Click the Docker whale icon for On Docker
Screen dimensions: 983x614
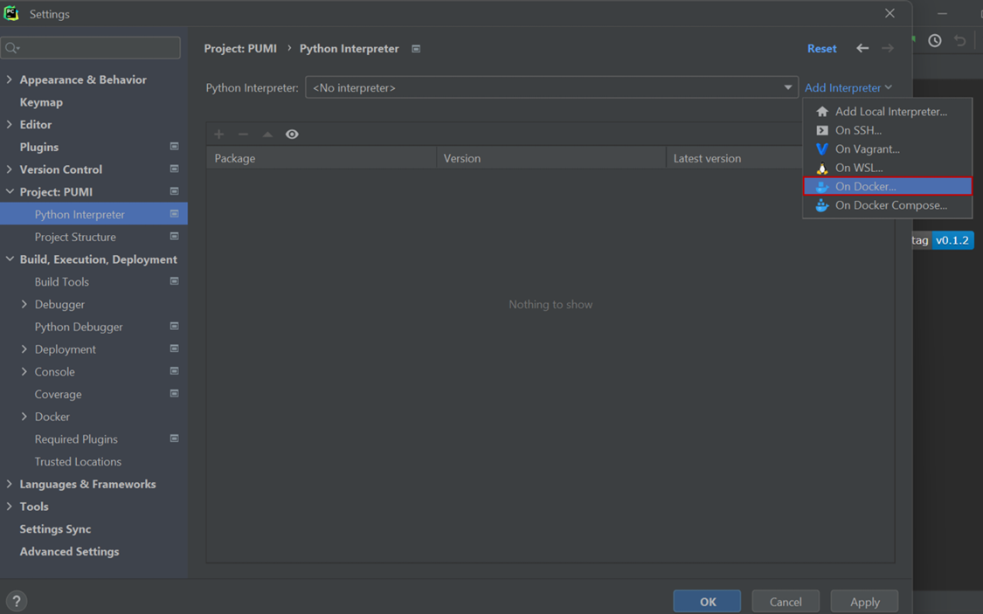coord(822,187)
